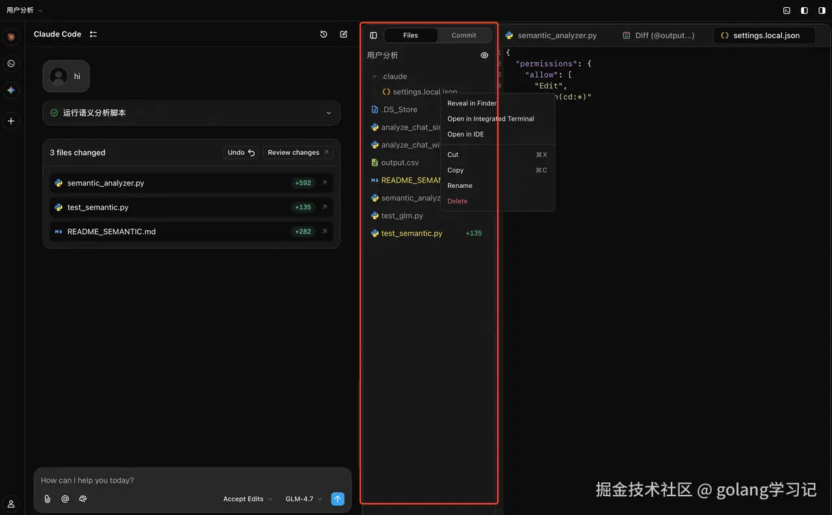Click the 'hi' user message bubble
This screenshot has height=515, width=832.
click(66, 77)
